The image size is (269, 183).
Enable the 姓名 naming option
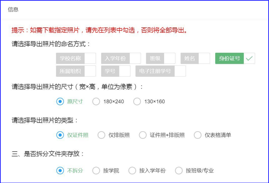195,58
